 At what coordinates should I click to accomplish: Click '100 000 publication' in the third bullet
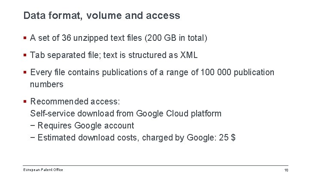tap(237, 73)
